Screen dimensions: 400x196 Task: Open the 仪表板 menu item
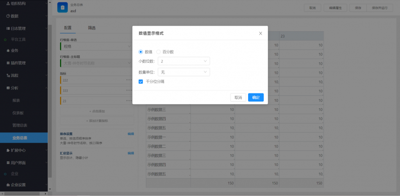click(18, 113)
